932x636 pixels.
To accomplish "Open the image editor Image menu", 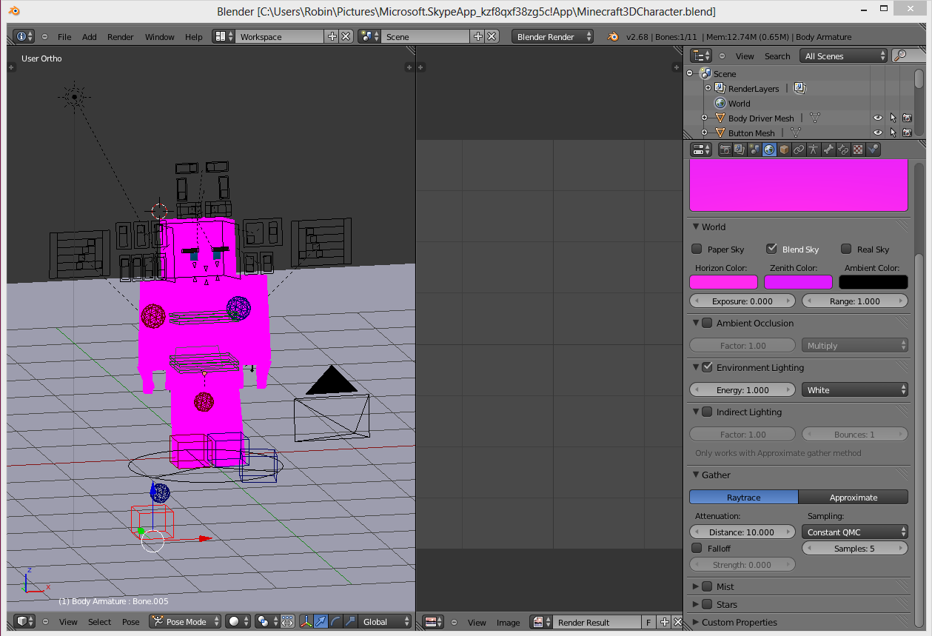I will point(508,623).
